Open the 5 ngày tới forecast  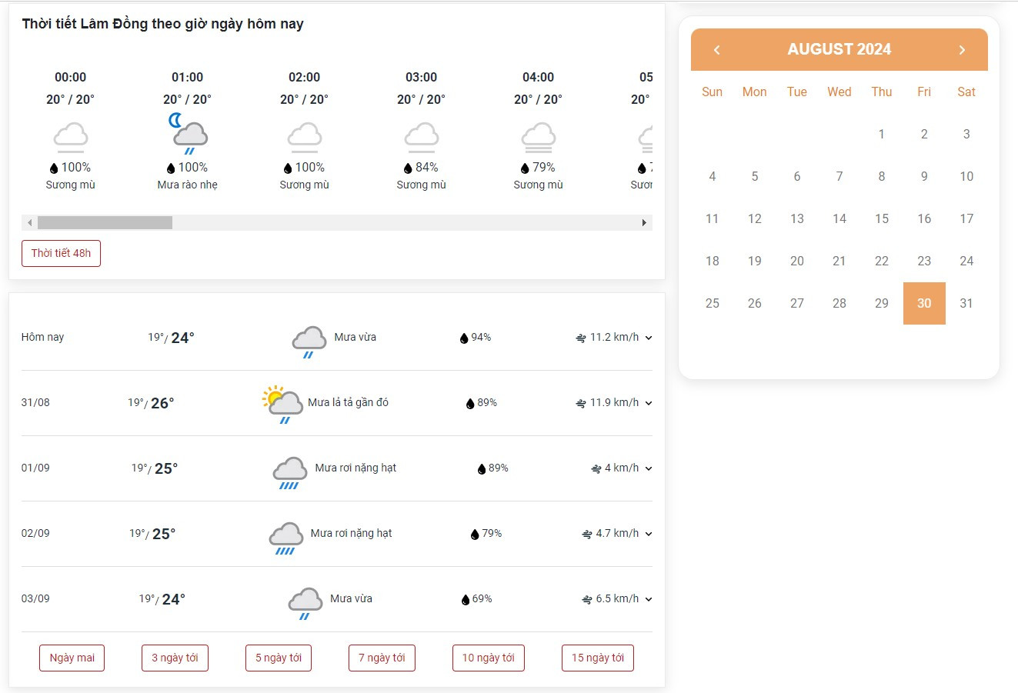(279, 658)
